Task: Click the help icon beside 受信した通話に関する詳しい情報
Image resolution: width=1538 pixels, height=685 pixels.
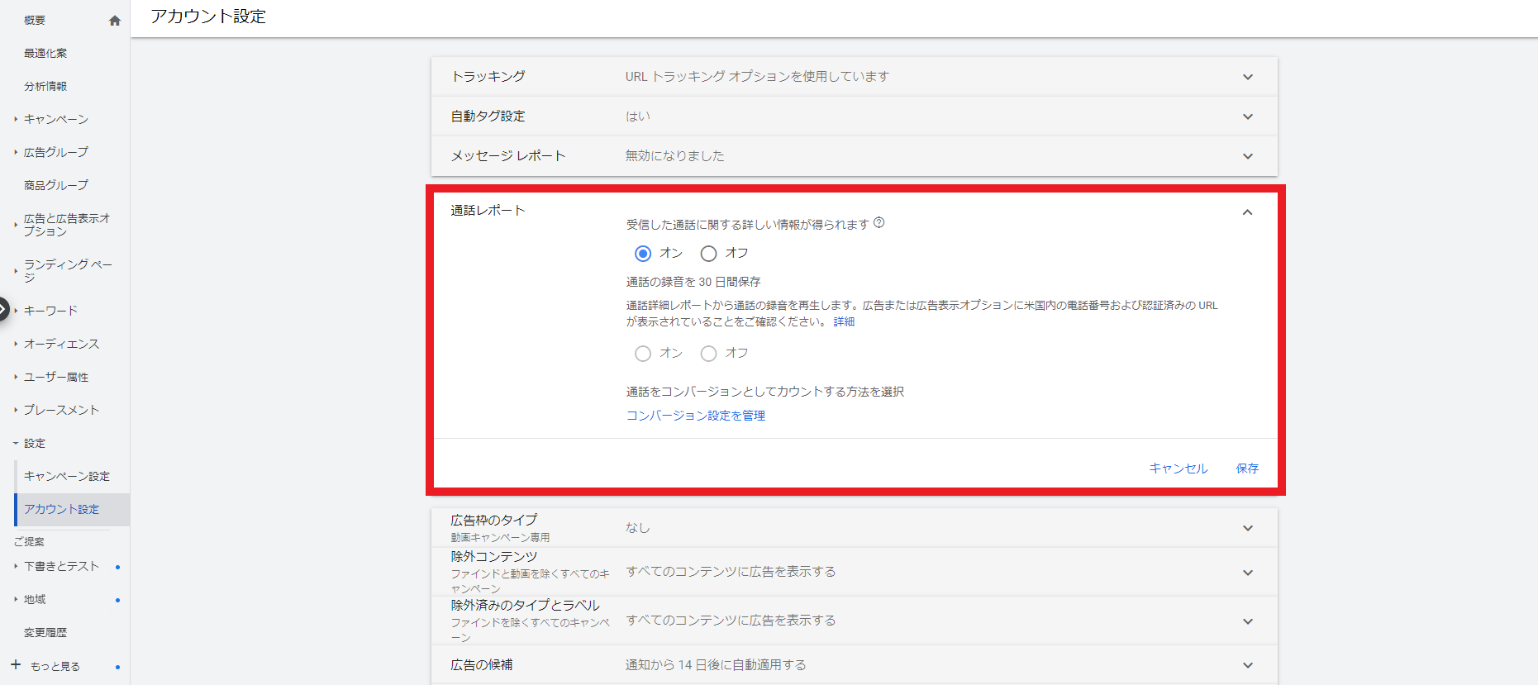Action: click(x=879, y=222)
